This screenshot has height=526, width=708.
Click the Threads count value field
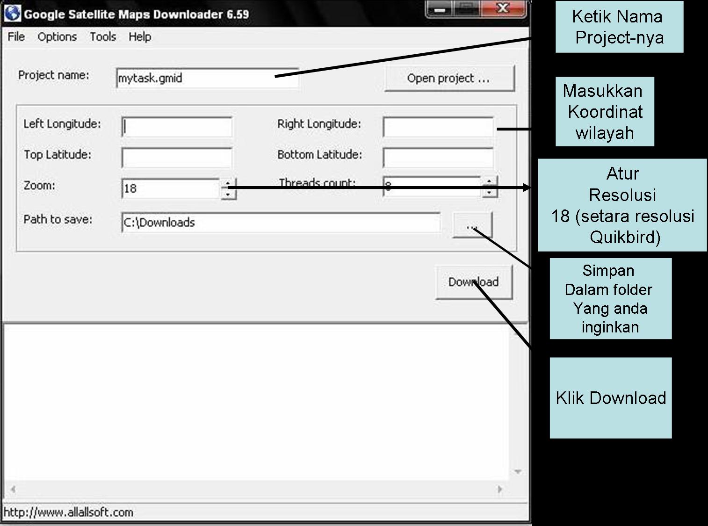pos(432,187)
